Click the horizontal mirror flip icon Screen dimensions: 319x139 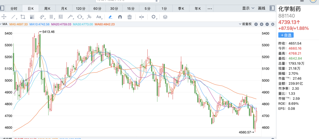pyautogui.click(x=141, y=17)
